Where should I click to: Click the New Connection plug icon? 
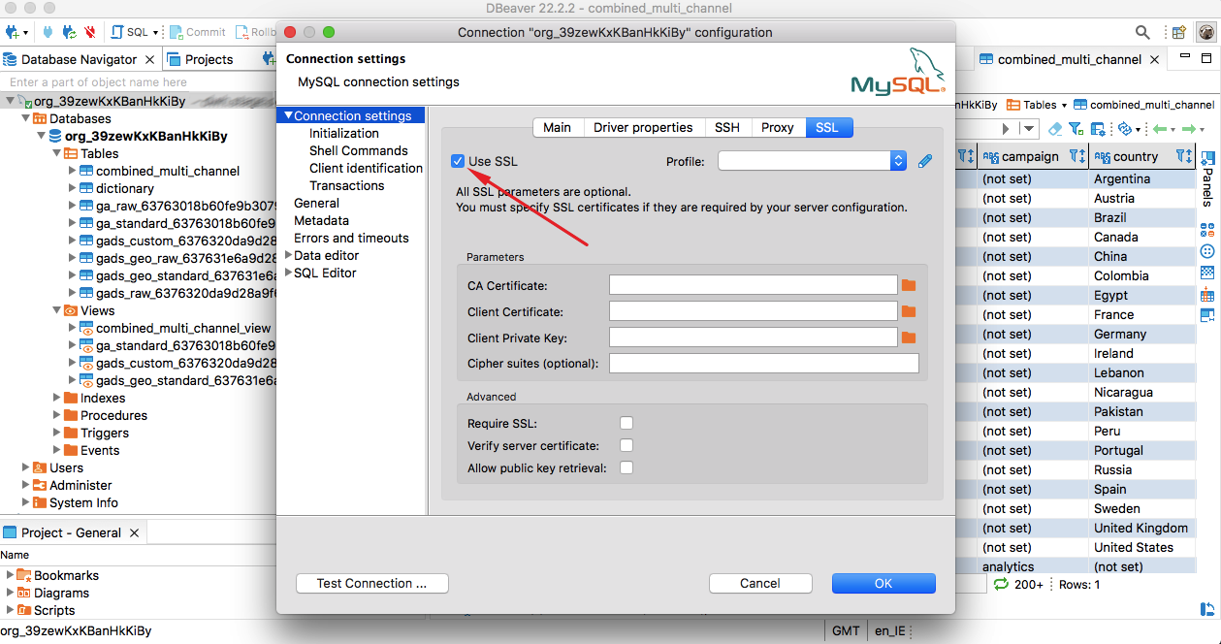[13, 32]
